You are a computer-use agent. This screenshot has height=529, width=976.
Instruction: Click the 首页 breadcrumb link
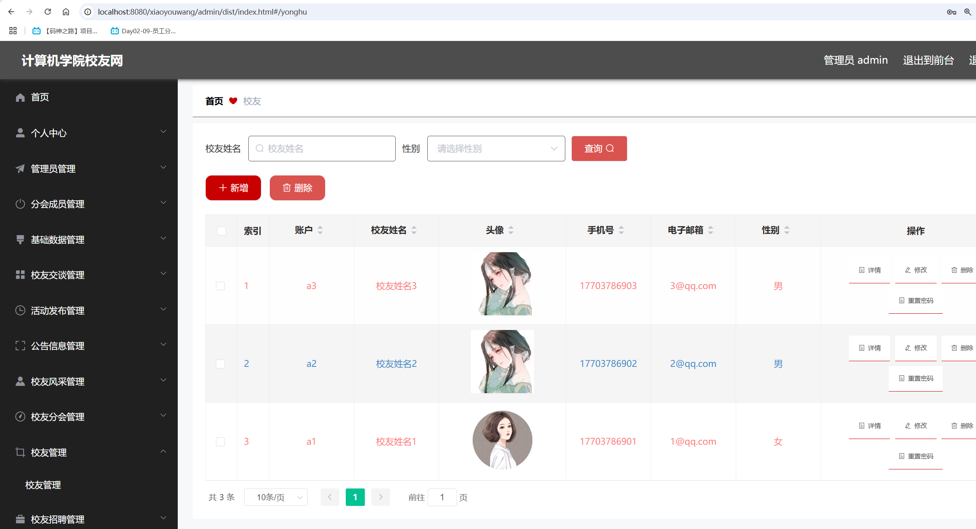(214, 101)
